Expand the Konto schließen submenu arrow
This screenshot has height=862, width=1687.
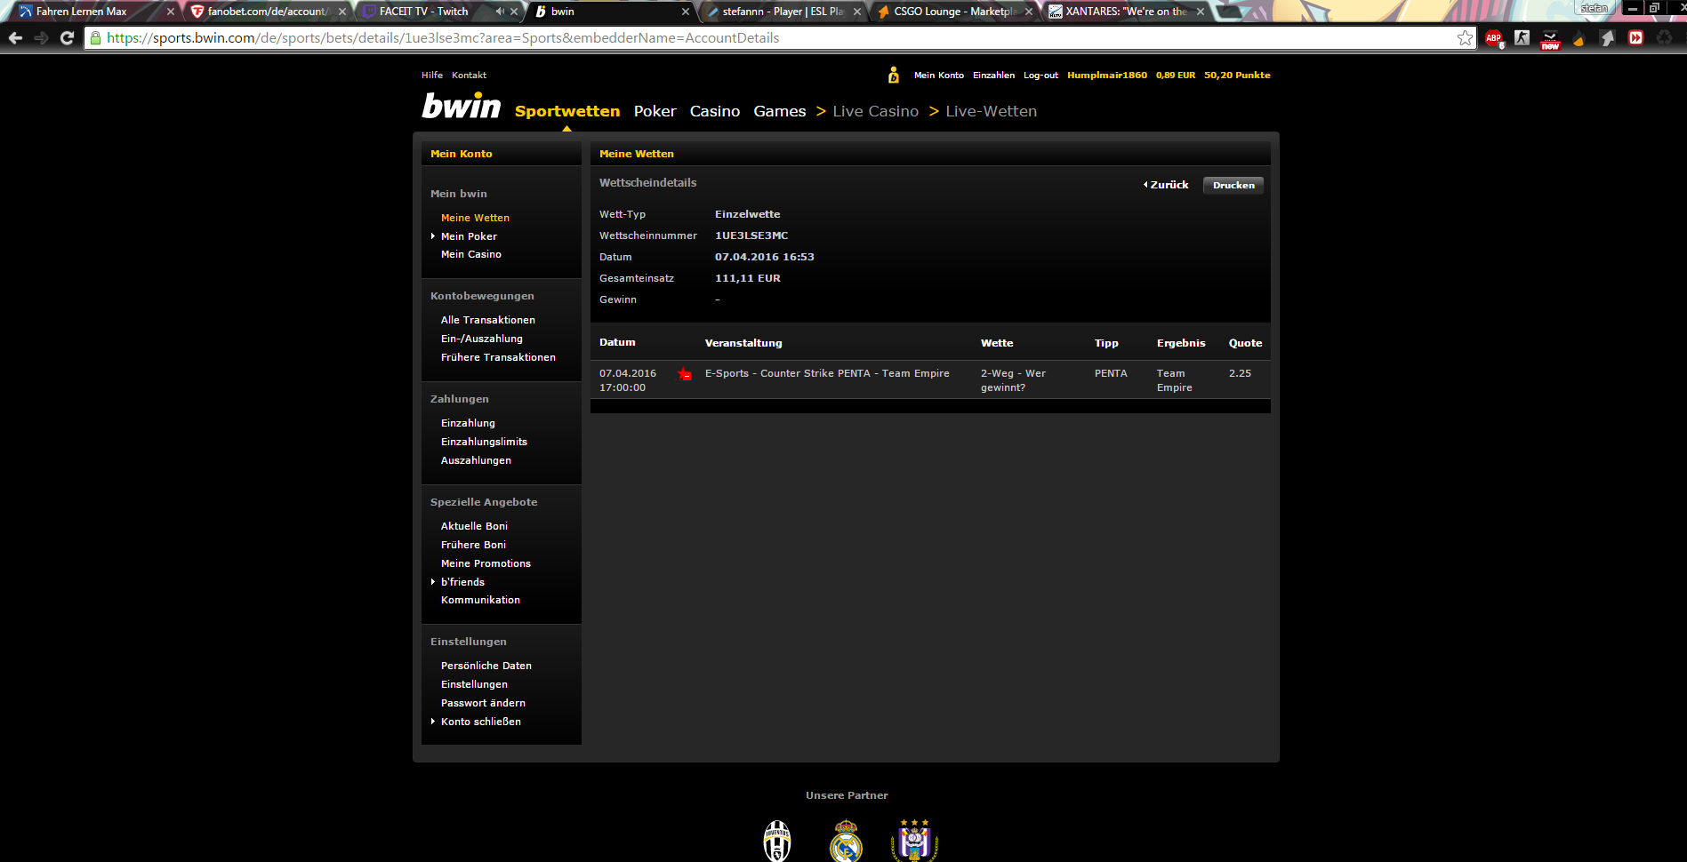click(x=433, y=722)
